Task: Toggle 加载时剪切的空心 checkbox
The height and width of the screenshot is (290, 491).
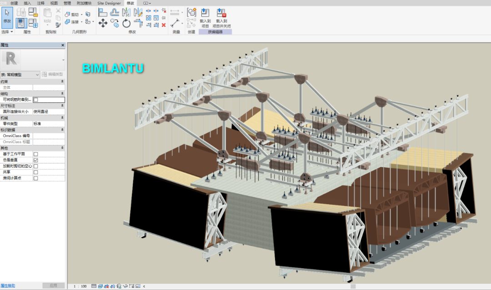Action: pyautogui.click(x=36, y=166)
